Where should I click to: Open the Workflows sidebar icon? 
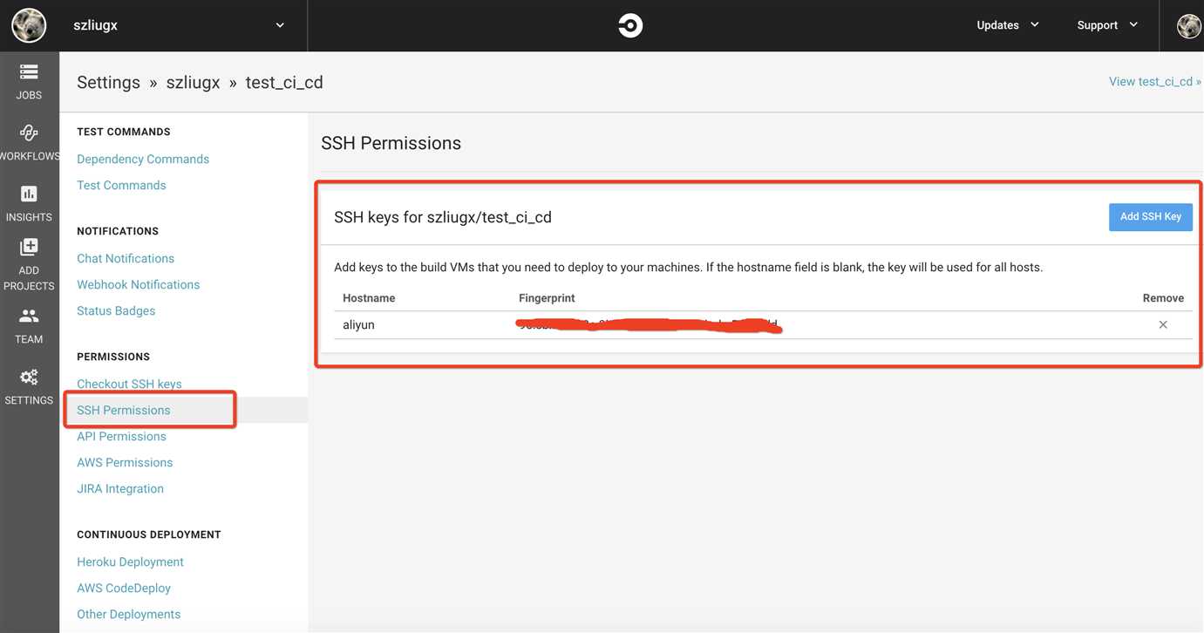(x=29, y=133)
